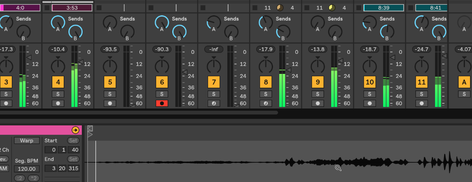Double the tempo with the *2 button
The width and height of the screenshot is (472, 182).
[x=34, y=179]
